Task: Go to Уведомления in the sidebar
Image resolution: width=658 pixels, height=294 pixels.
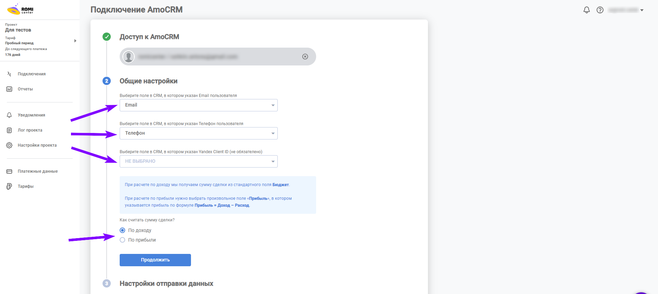Action: [32, 115]
